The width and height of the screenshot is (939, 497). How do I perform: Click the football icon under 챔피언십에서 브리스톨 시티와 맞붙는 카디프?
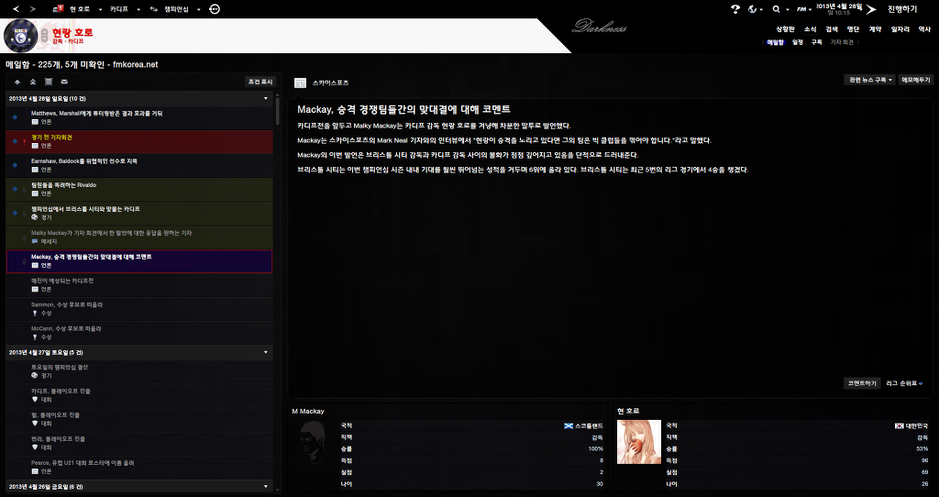point(35,217)
